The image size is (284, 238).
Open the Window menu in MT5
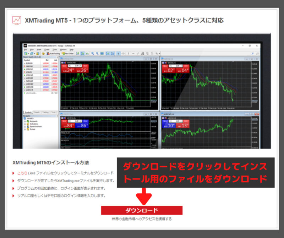click(x=63, y=50)
